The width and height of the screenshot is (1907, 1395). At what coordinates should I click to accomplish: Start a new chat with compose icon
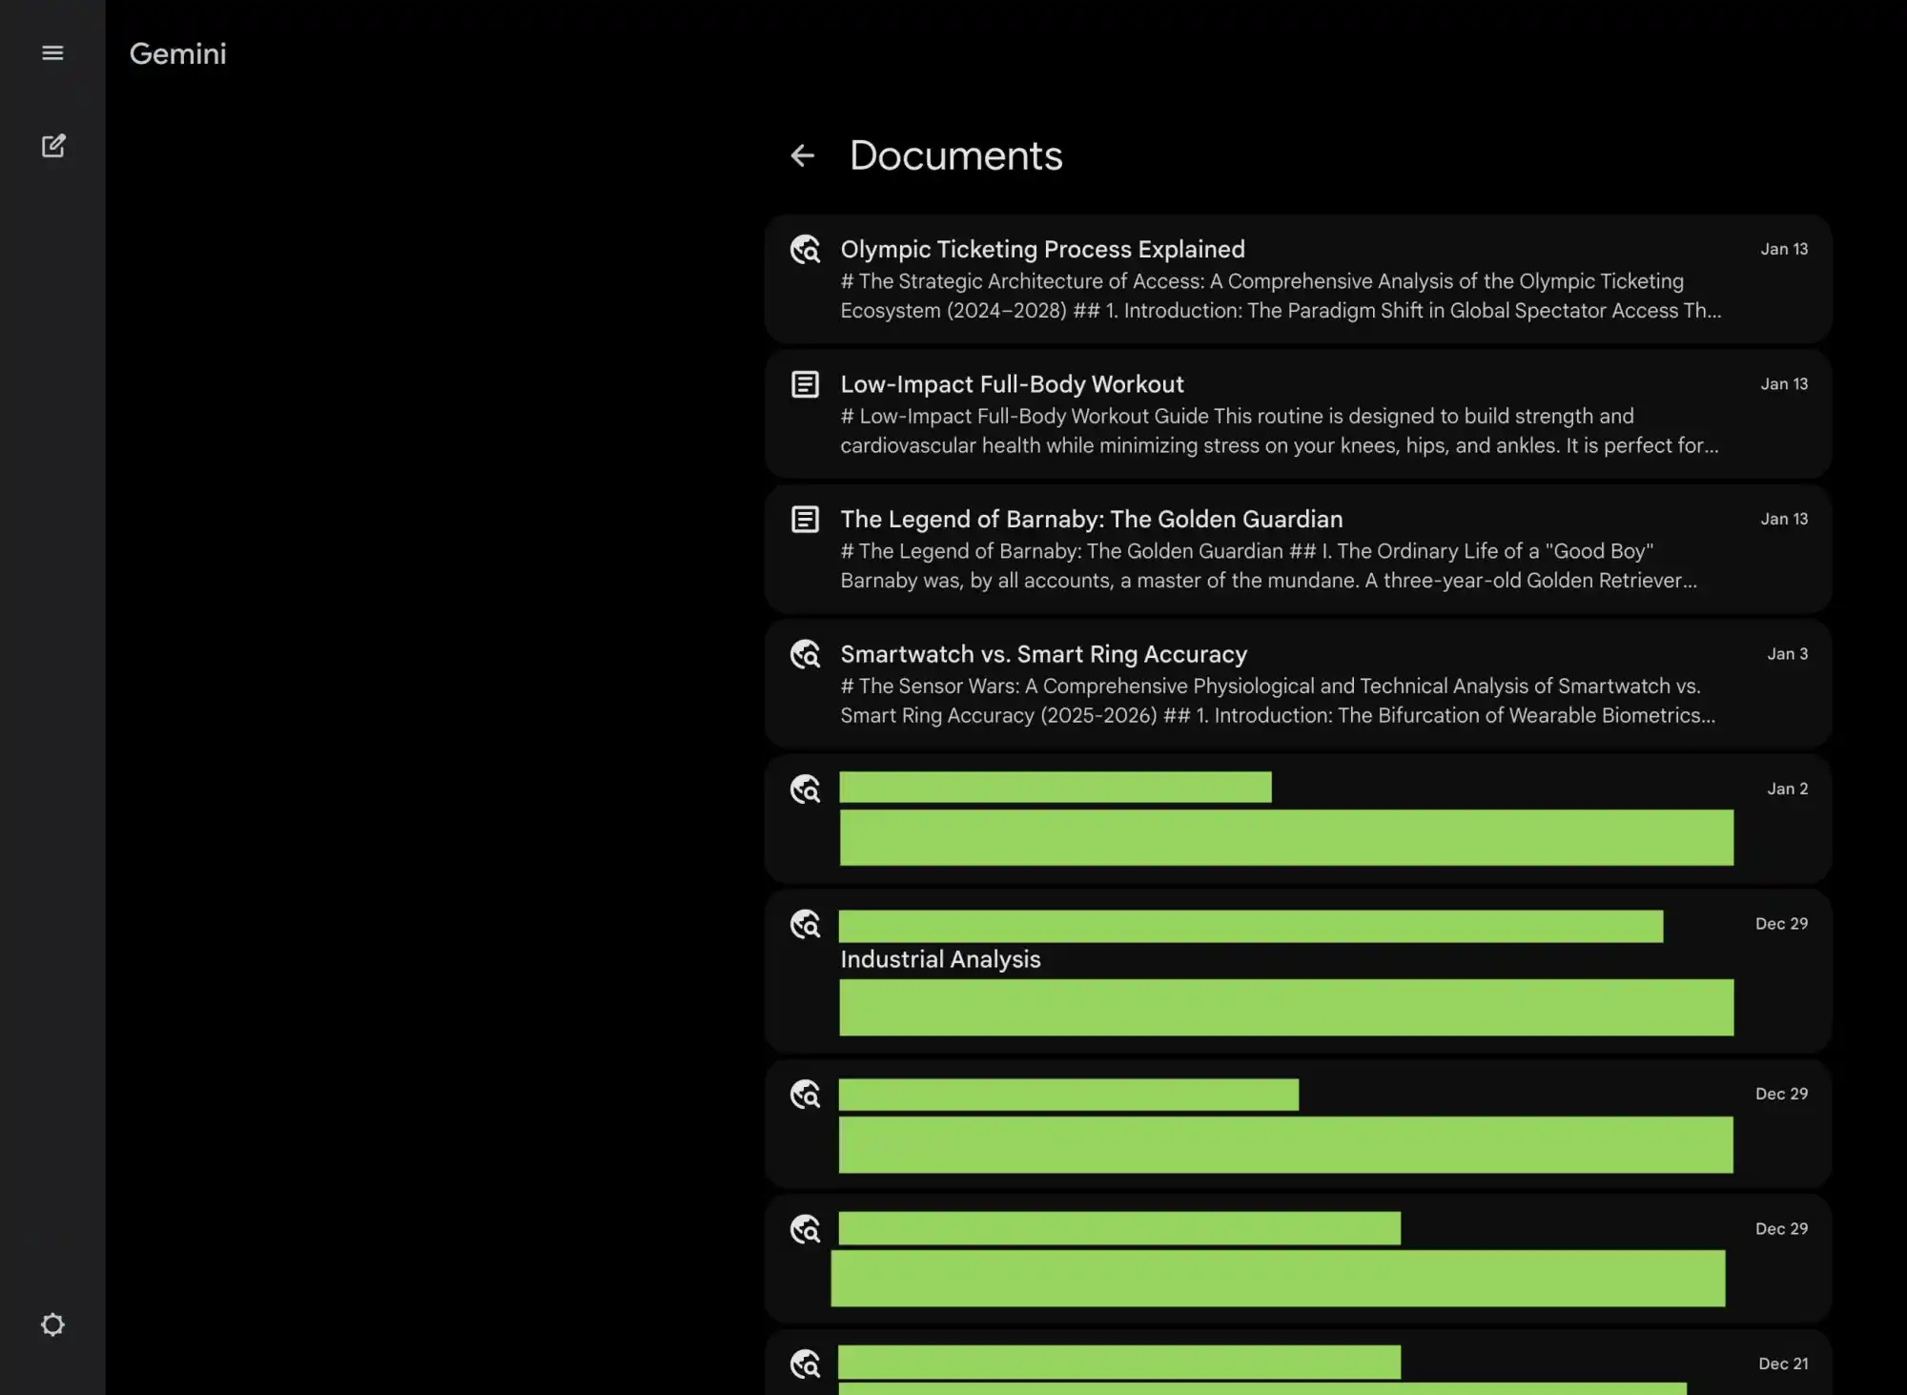(x=53, y=146)
